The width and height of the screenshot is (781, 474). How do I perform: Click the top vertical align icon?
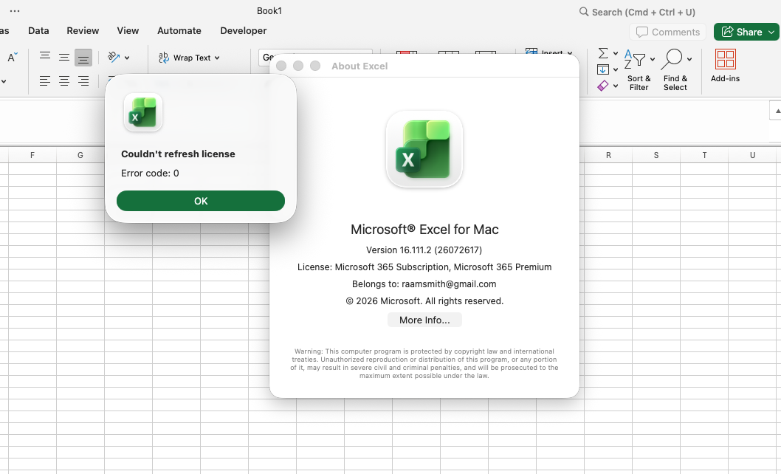point(45,56)
